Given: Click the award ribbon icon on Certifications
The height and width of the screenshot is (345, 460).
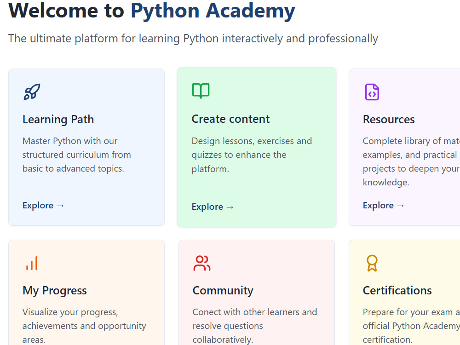Looking at the screenshot, I should tap(372, 263).
